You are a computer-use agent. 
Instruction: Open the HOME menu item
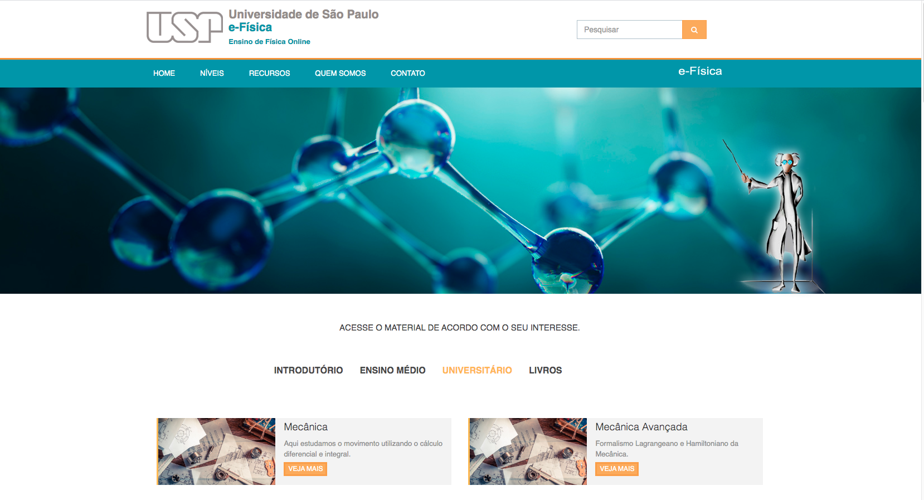pos(164,73)
